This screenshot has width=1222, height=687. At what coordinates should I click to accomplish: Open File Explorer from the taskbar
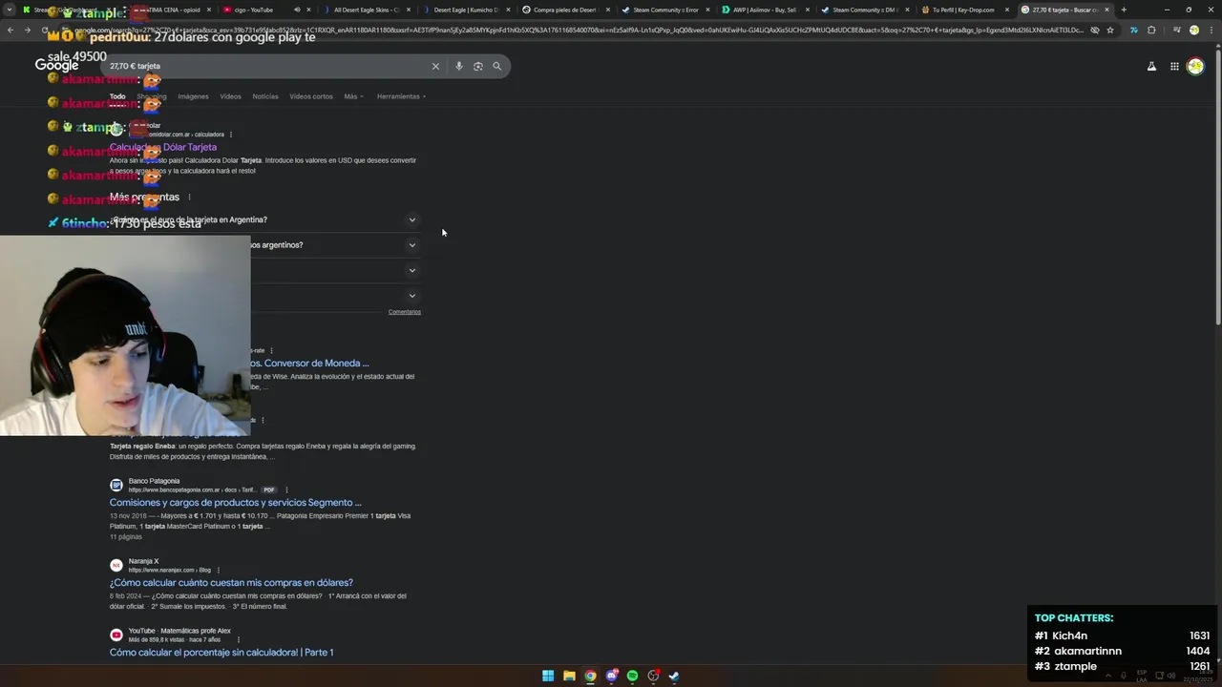click(x=569, y=676)
